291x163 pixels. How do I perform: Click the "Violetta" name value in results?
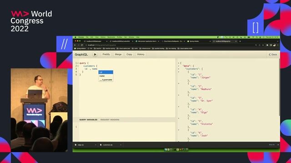206,124
